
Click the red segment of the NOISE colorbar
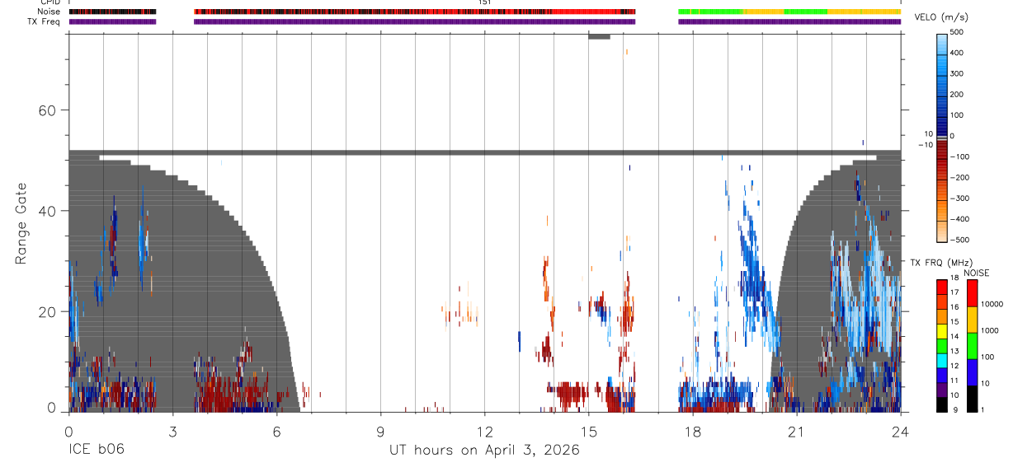pyautogui.click(x=973, y=292)
